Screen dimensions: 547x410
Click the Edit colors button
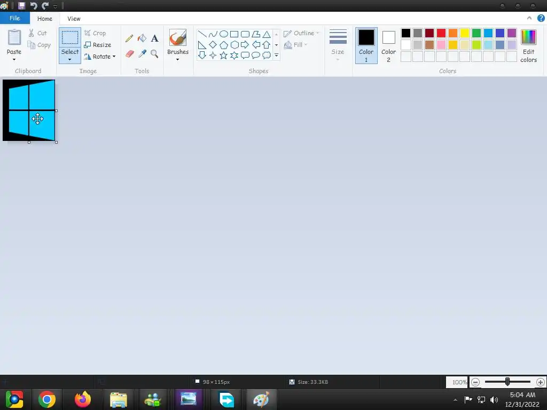528,46
